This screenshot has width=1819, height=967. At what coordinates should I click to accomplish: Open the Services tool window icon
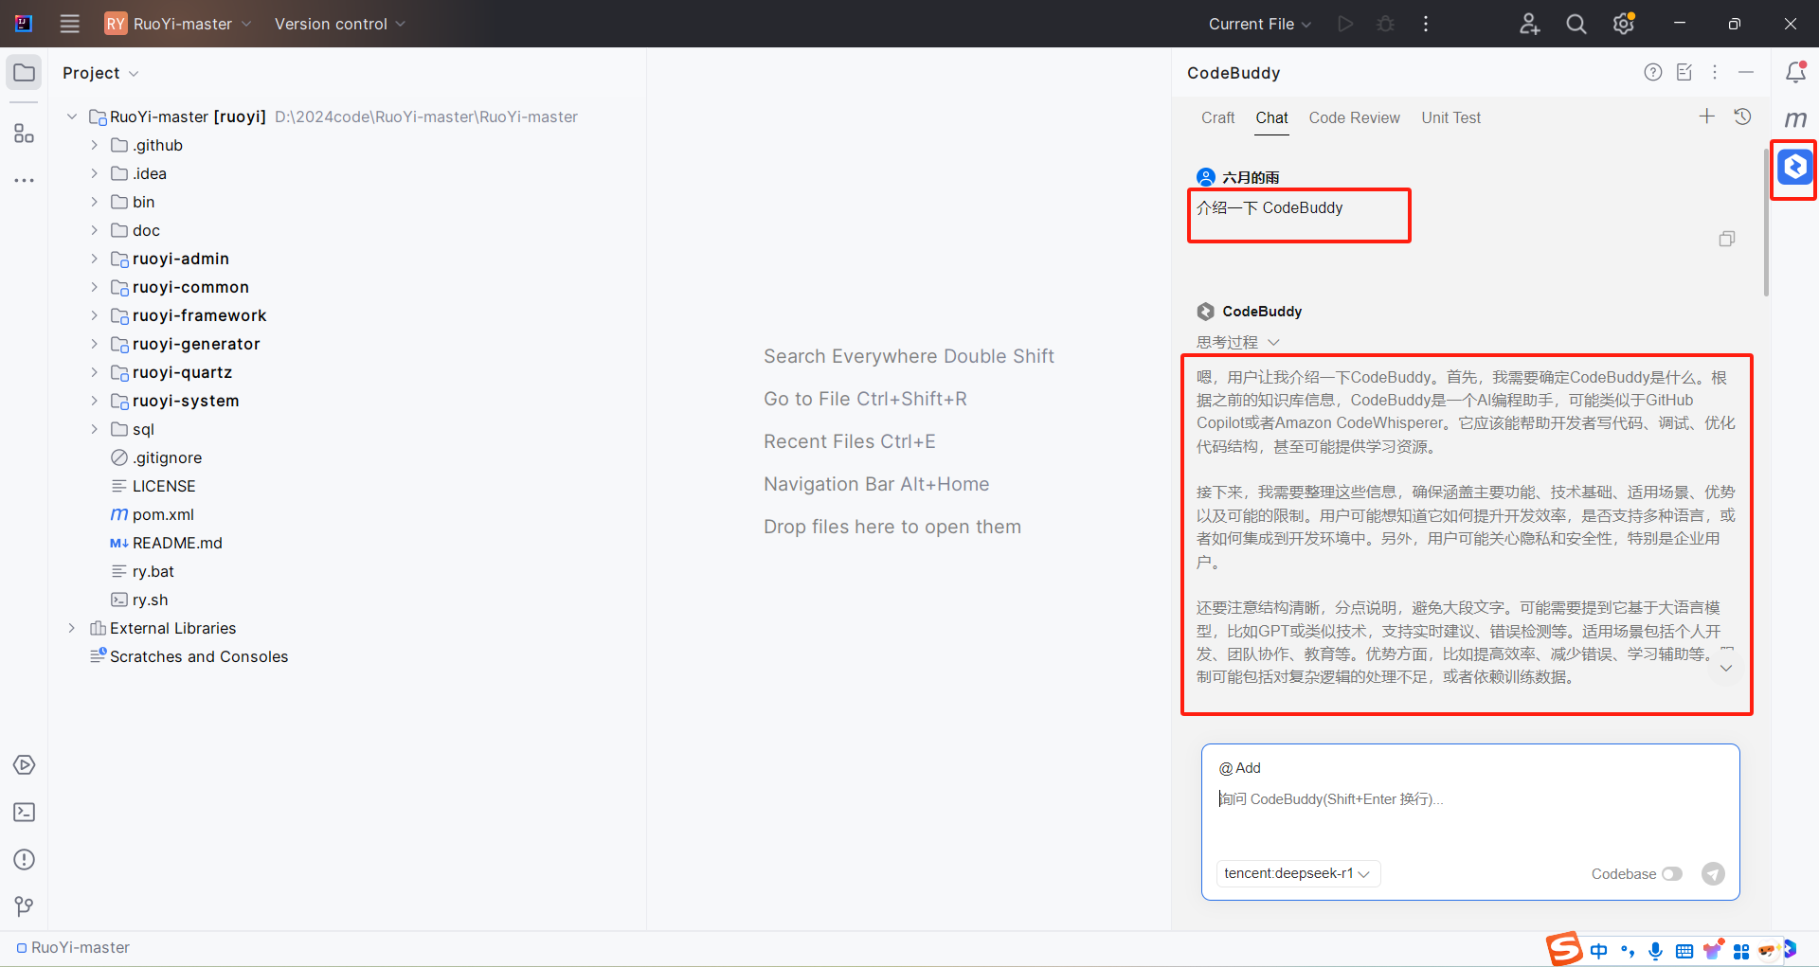pos(25,764)
